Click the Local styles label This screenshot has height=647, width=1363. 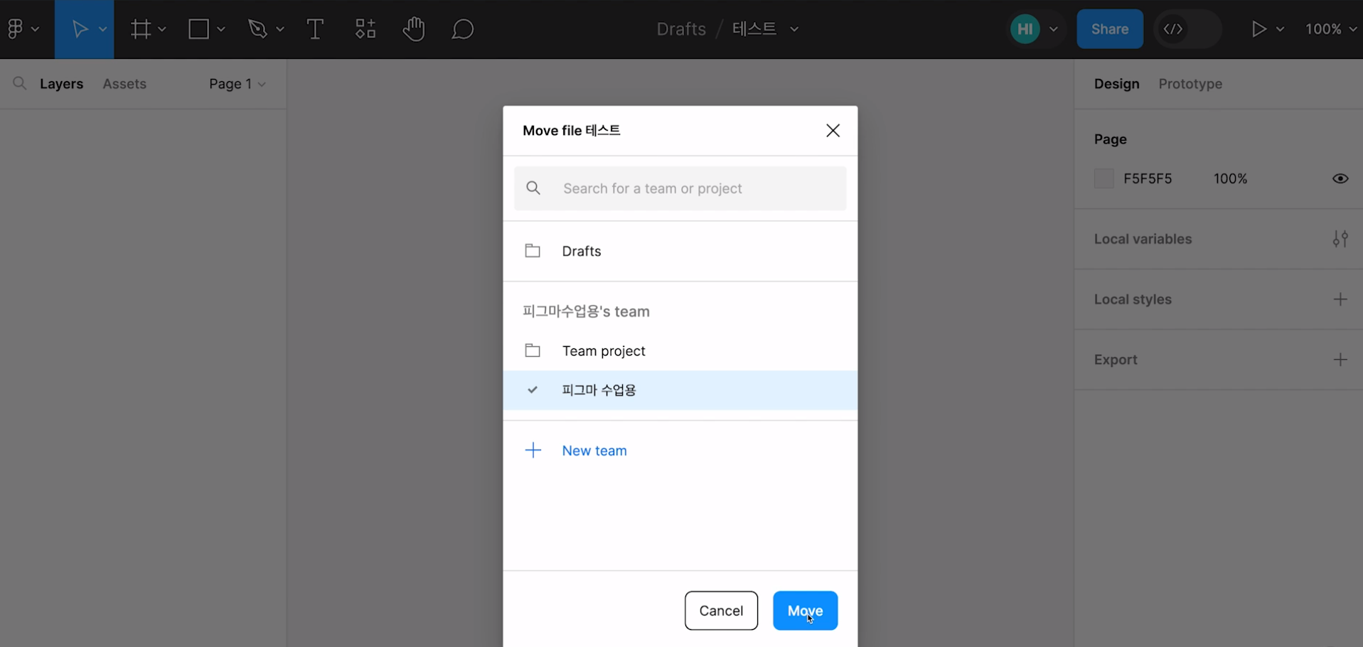click(x=1133, y=299)
